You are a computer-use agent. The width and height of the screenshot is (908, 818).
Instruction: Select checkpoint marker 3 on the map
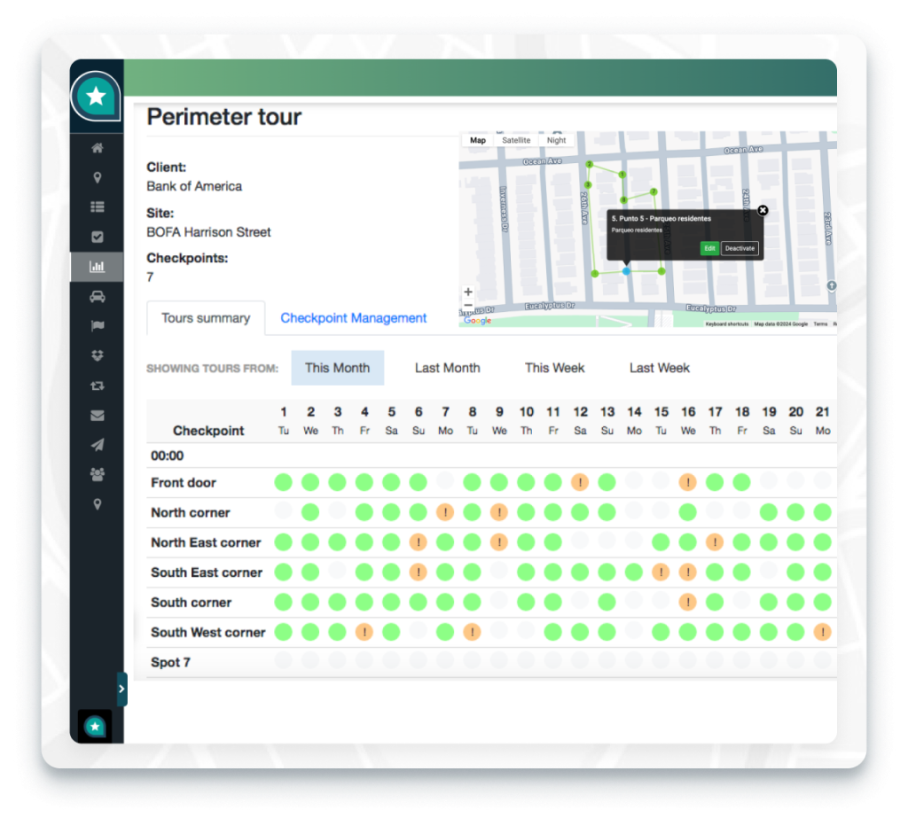587,184
